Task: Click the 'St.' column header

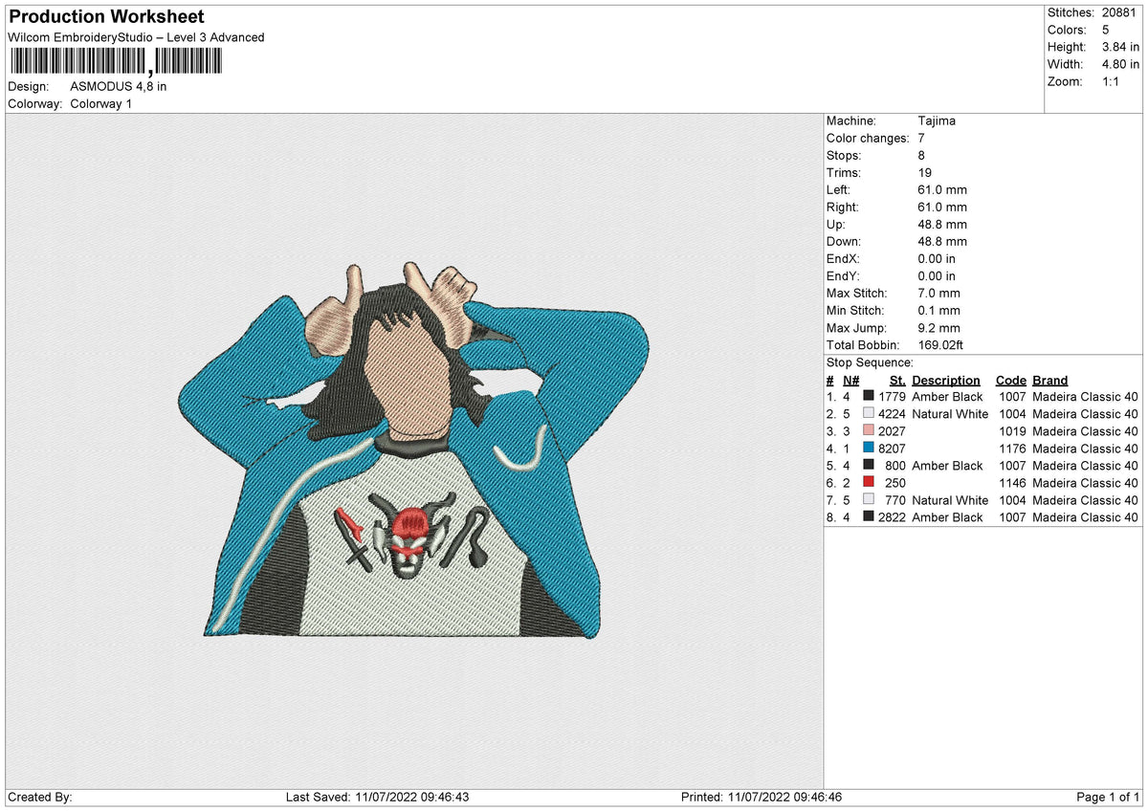Action: [897, 381]
